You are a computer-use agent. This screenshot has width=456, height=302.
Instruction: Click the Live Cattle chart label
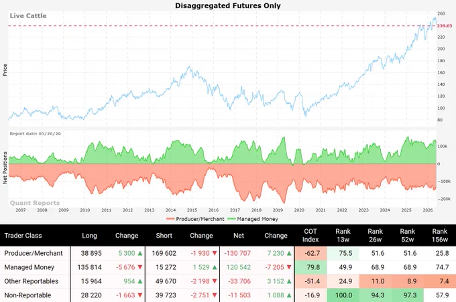pyautogui.click(x=28, y=15)
